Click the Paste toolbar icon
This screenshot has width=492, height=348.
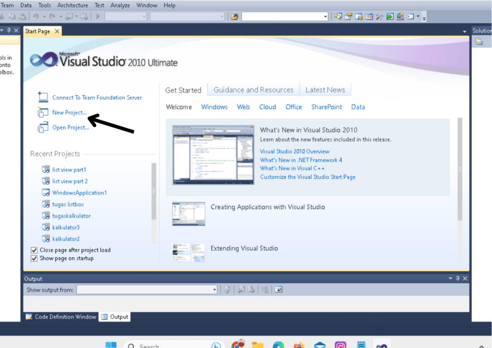tap(23, 17)
